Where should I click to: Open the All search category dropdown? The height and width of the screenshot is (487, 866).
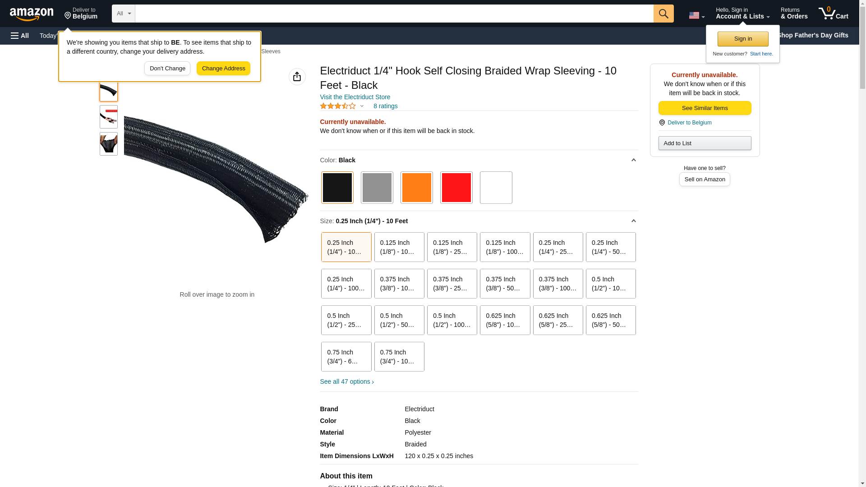coord(123,14)
